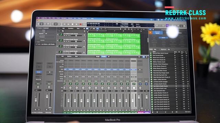Toggle the Catch Playhead button
This screenshot has width=220, height=123.
point(98,29)
